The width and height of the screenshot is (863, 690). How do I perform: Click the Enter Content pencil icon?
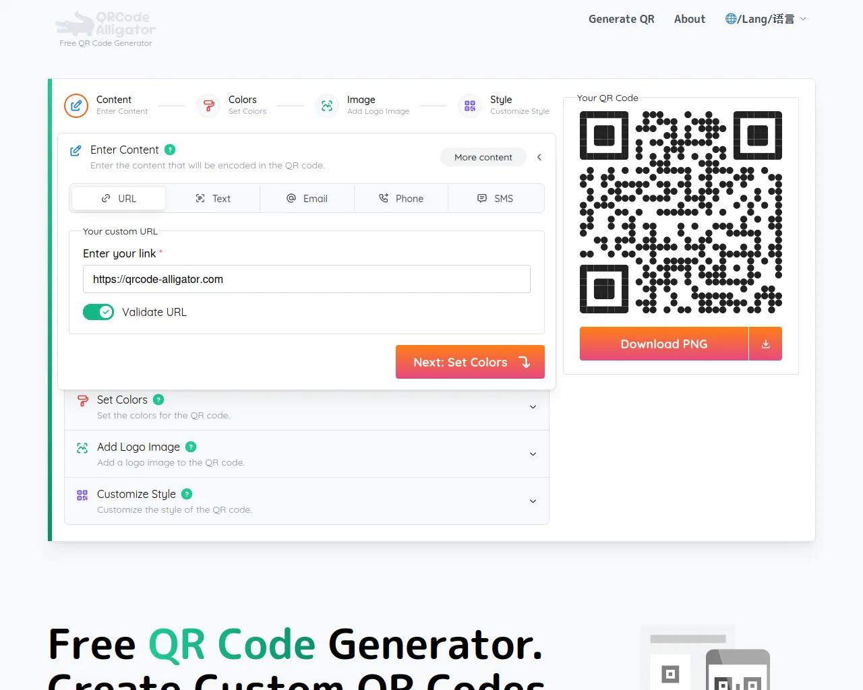76,151
